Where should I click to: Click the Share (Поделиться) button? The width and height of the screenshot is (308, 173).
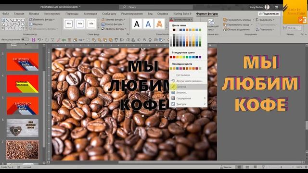(x=269, y=14)
